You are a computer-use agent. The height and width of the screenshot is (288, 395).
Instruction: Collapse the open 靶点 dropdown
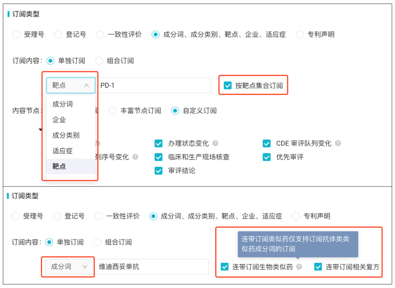(x=71, y=85)
